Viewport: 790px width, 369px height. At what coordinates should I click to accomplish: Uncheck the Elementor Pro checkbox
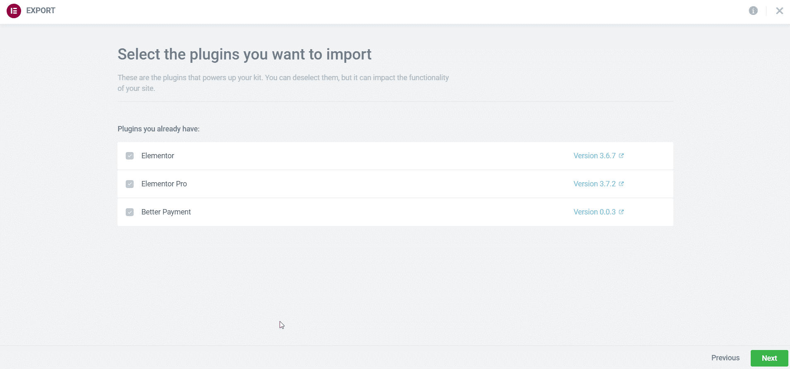click(130, 184)
